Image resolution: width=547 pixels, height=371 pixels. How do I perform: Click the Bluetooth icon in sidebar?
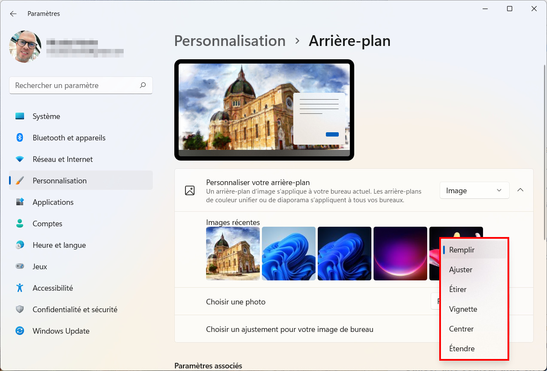[20, 137]
